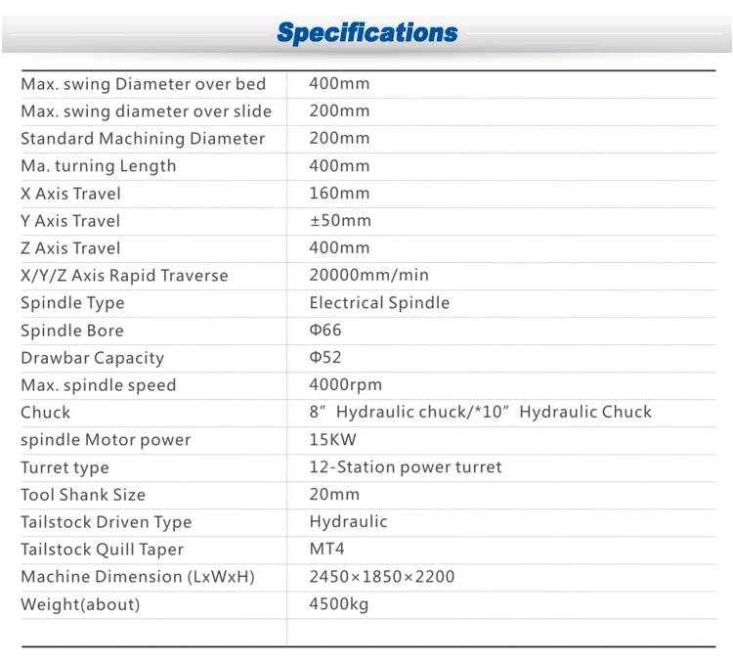733x662 pixels.
Task: Click the Drawbar Capacity label
Action: tap(92, 358)
